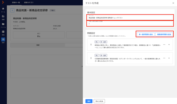This screenshot has height=104, width=177.
Task: Click the キャンセル button
Action: click(x=99, y=101)
